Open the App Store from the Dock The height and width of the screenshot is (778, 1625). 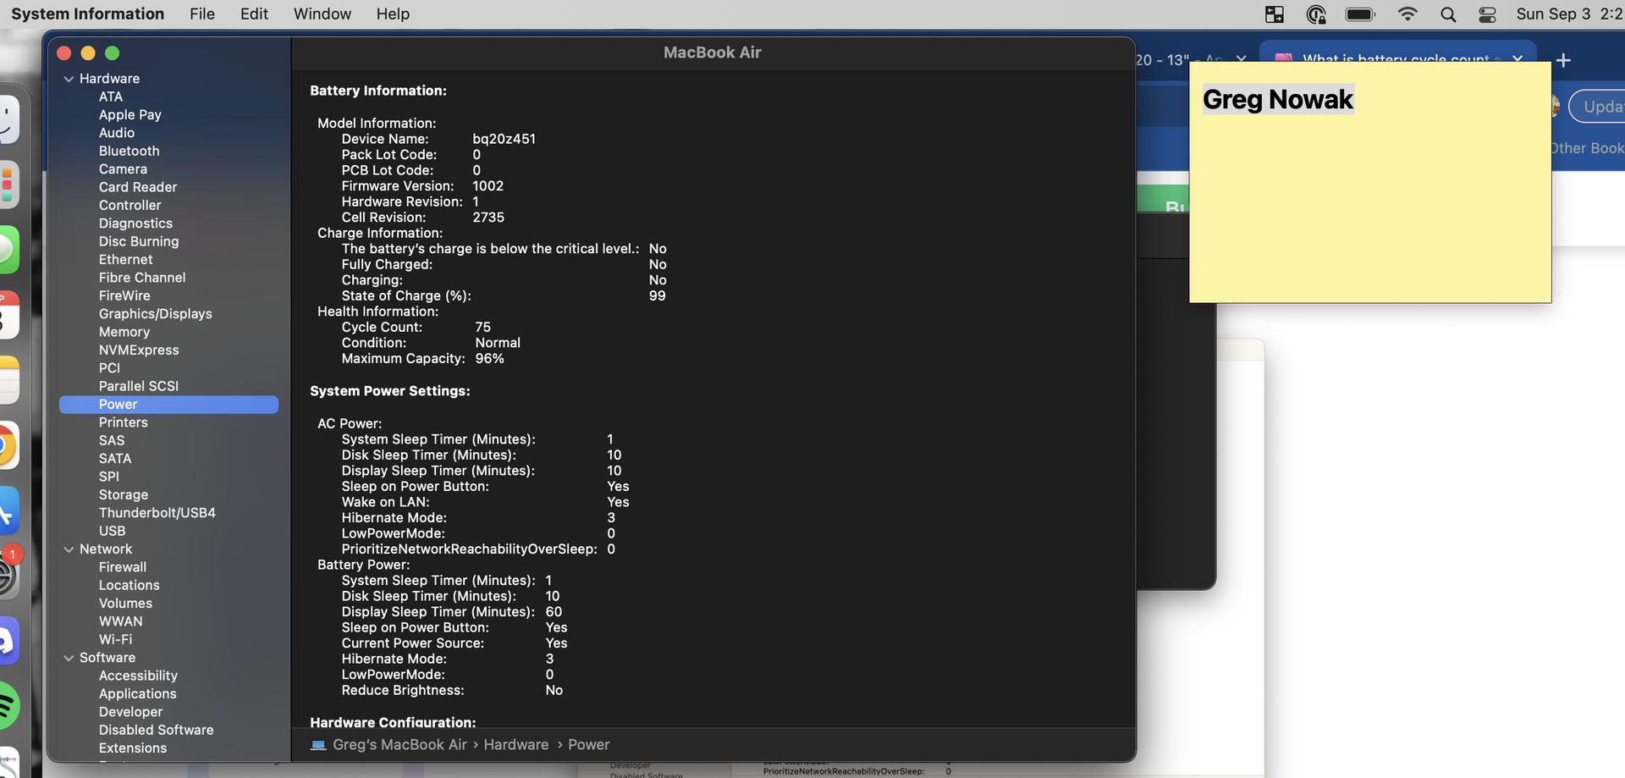7,510
